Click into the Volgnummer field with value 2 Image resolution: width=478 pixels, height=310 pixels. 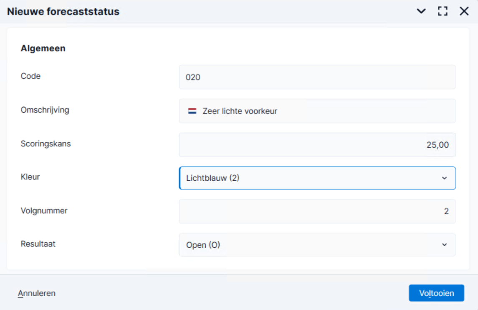[317, 211]
